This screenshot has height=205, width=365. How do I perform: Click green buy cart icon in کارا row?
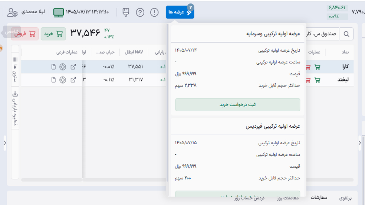click(317, 67)
